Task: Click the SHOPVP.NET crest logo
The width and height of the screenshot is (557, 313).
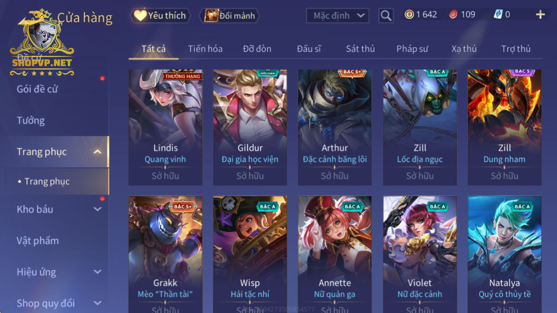Action: point(42,42)
